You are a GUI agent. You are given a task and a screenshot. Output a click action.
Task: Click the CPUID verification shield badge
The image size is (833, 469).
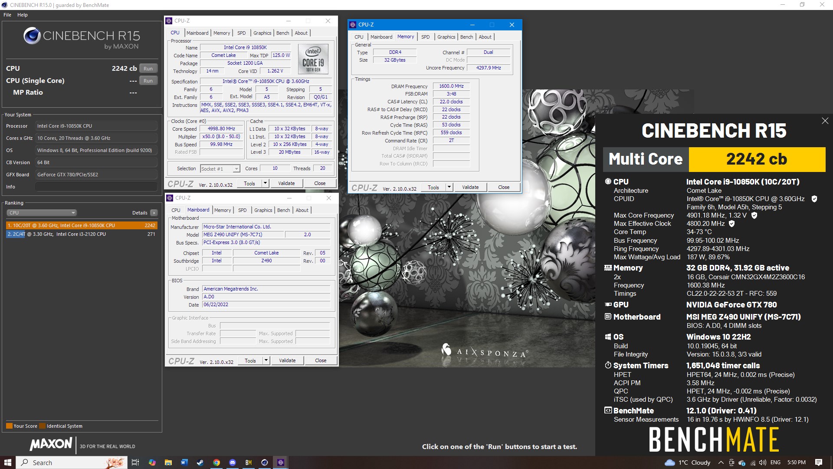[814, 199]
